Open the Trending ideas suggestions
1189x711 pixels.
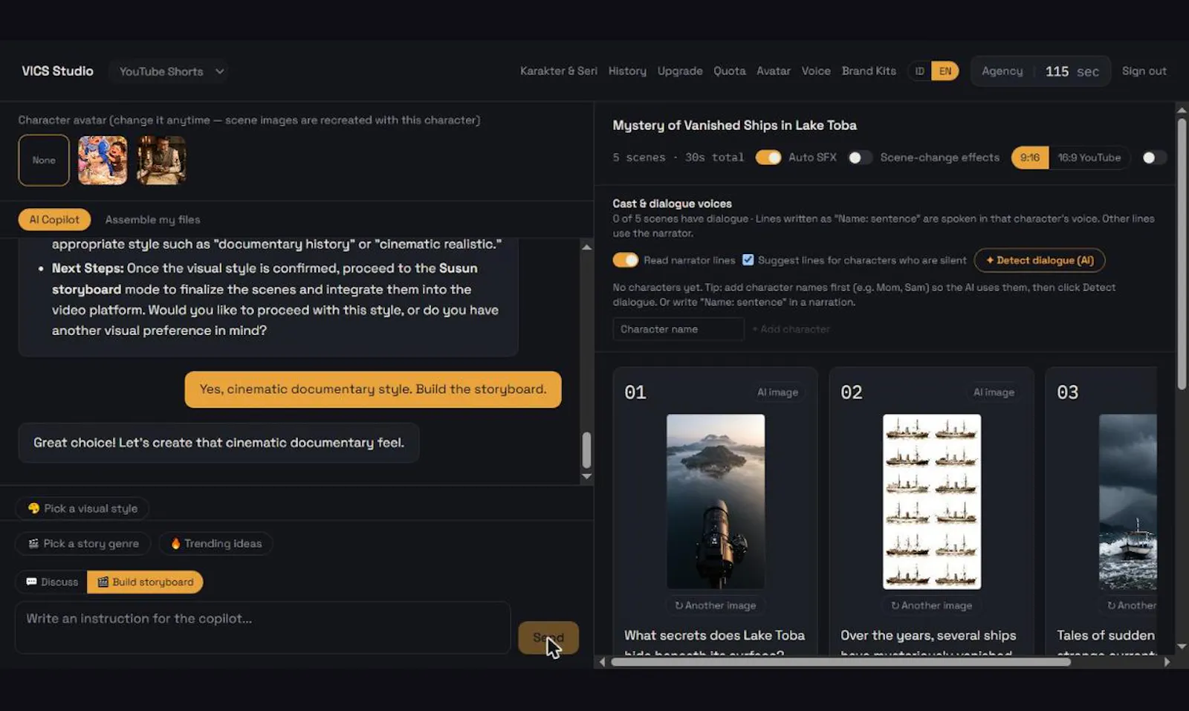pos(216,544)
